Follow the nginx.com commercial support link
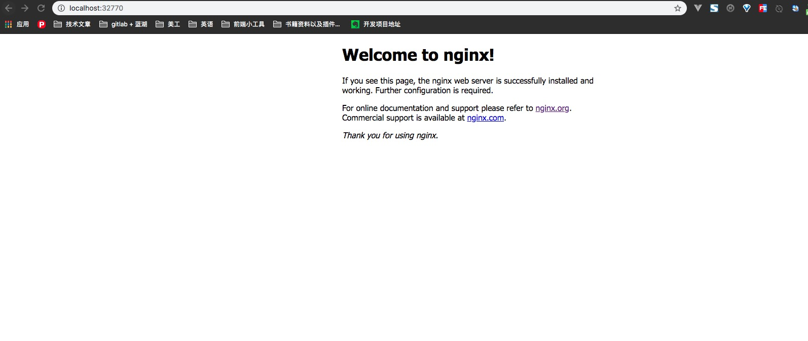 (x=485, y=118)
